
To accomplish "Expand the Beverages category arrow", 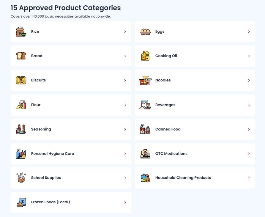I will [249, 105].
